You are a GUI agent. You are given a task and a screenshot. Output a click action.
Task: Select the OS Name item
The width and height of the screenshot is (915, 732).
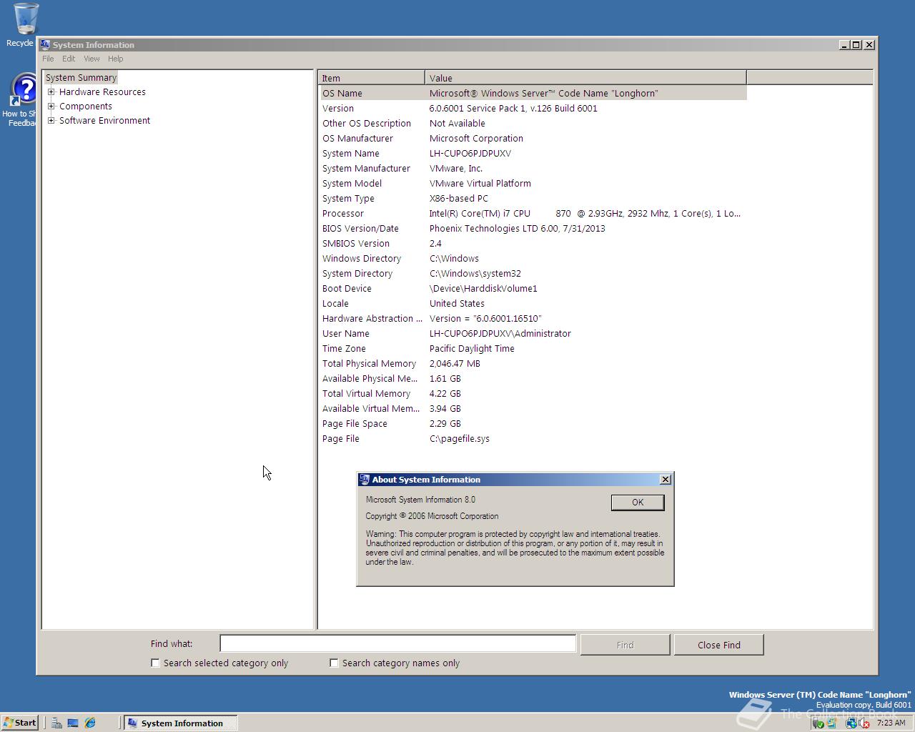[x=342, y=93]
